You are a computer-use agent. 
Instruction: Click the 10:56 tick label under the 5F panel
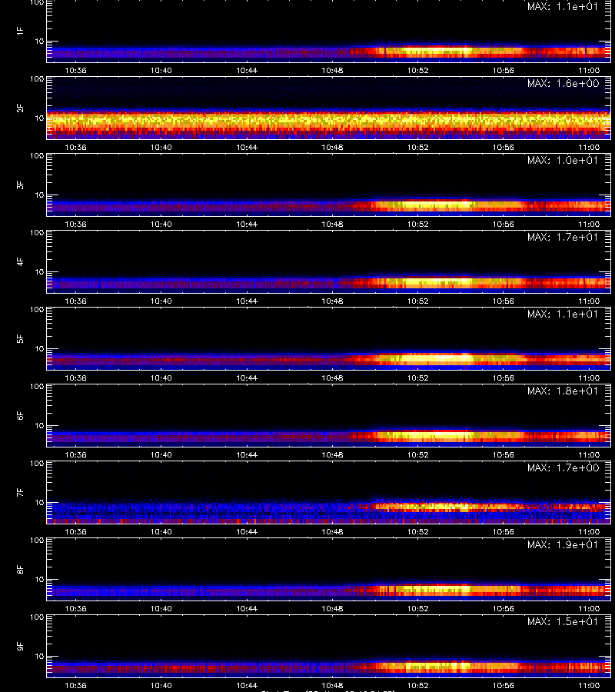[504, 378]
